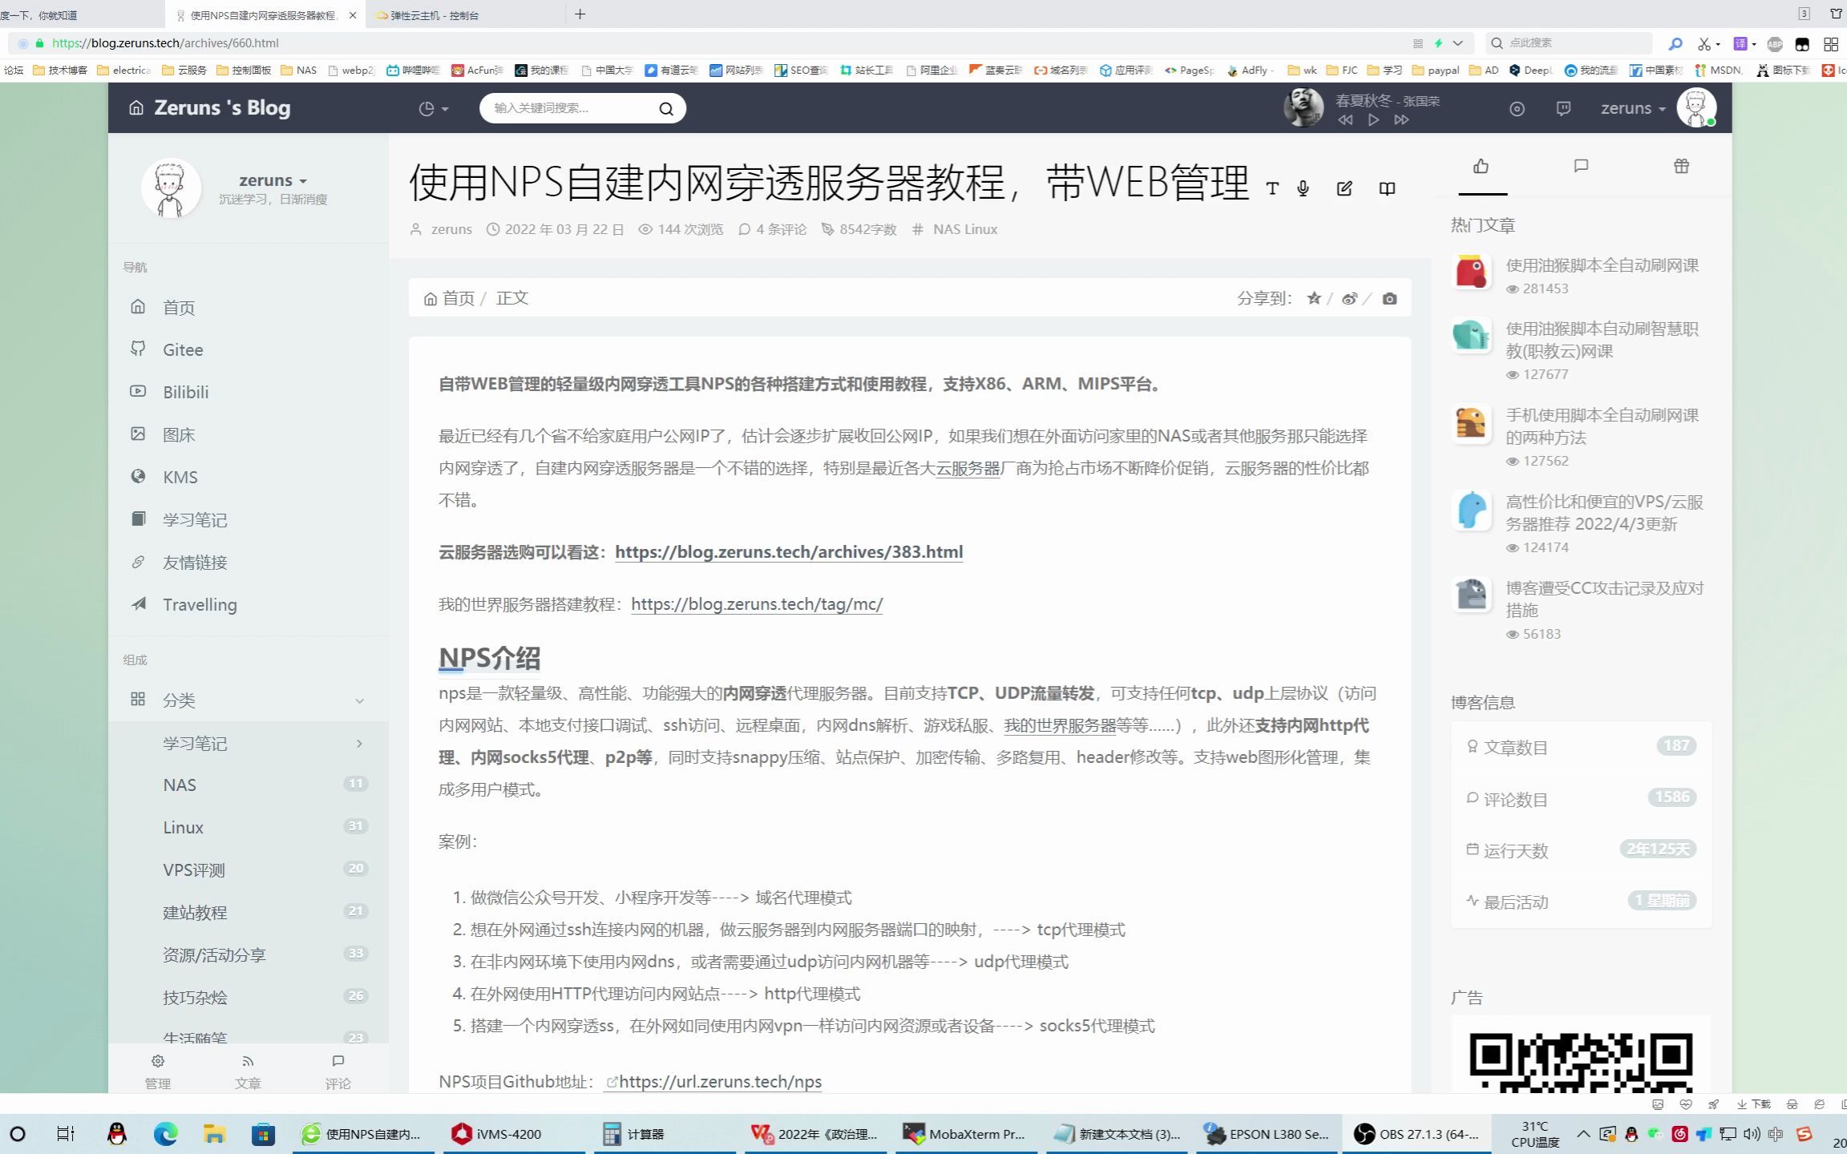Open the zeruns author link
Viewport: 1847px width, 1154px height.
coord(451,229)
